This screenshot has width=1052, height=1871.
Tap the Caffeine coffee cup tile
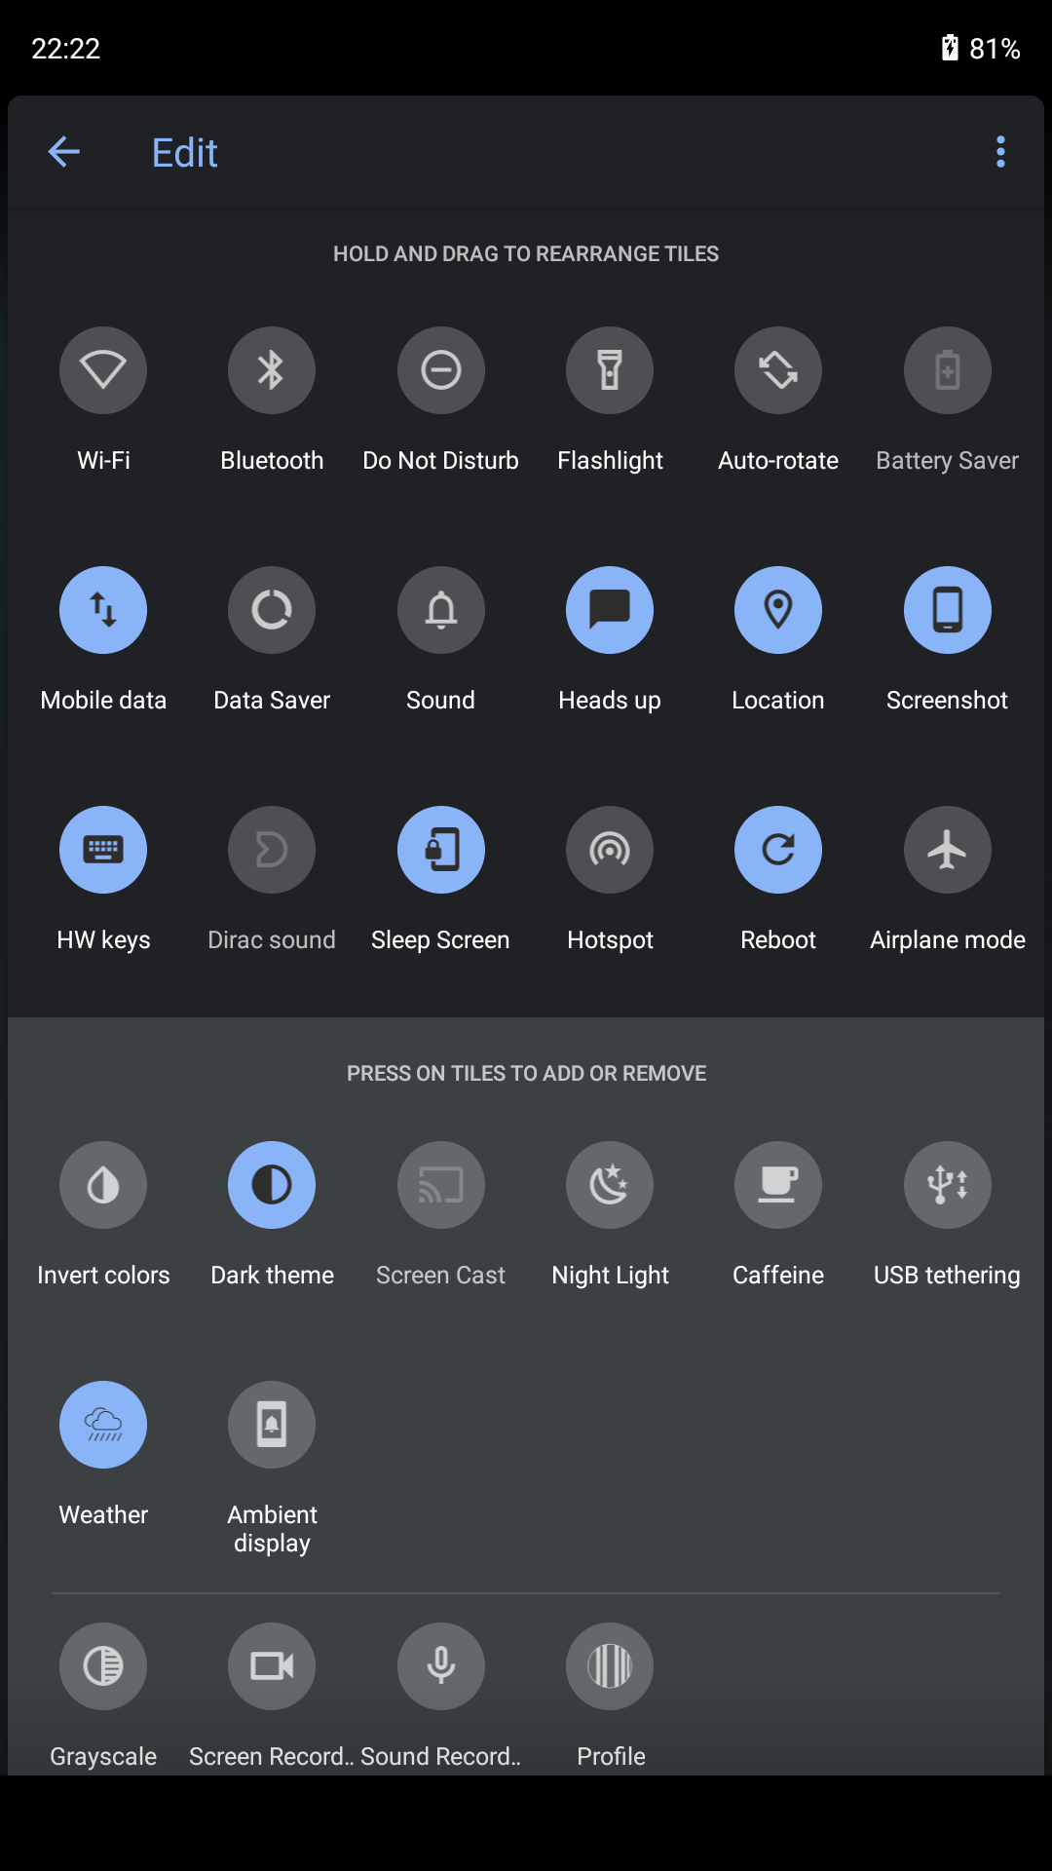tap(778, 1185)
